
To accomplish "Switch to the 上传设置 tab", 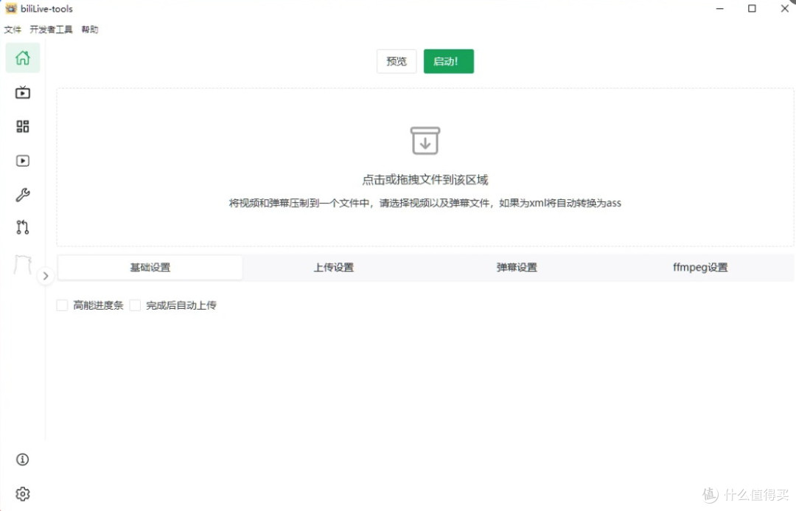I will click(x=332, y=267).
